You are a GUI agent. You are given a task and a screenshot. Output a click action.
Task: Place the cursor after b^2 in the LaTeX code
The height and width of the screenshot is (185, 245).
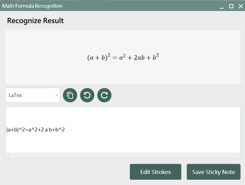coord(65,130)
